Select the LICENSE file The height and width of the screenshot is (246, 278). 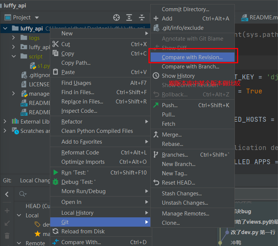pos(35,84)
